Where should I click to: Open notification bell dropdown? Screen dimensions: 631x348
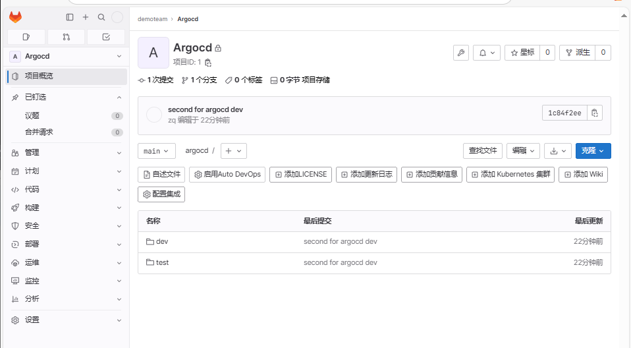487,52
